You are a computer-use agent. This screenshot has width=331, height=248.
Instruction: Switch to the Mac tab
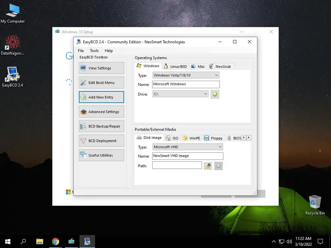198,67
